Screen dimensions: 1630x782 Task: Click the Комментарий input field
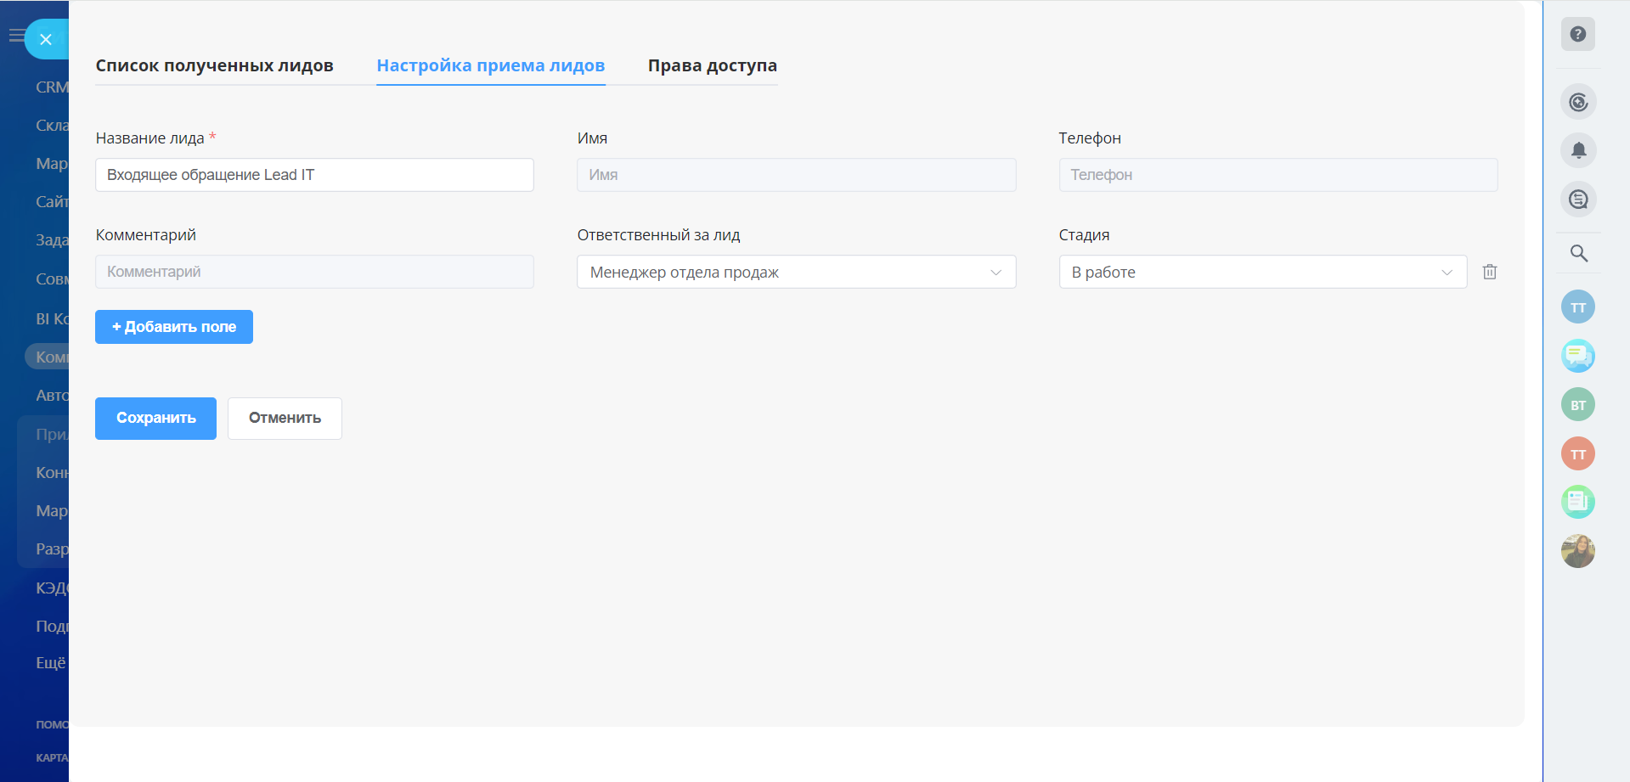pos(314,272)
